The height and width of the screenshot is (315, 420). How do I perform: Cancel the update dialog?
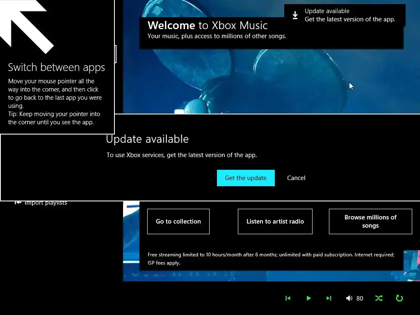[296, 178]
